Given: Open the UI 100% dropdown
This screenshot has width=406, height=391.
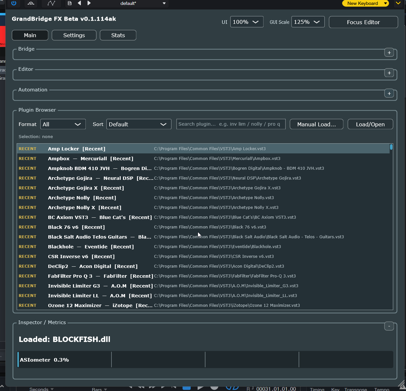Looking at the screenshot, I should click(247, 22).
